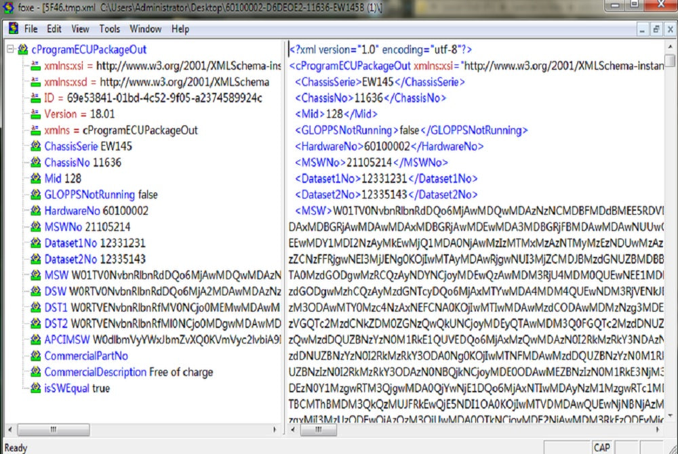Screen dimensions: 678x454
Task: Open the Window menu
Action: [146, 29]
